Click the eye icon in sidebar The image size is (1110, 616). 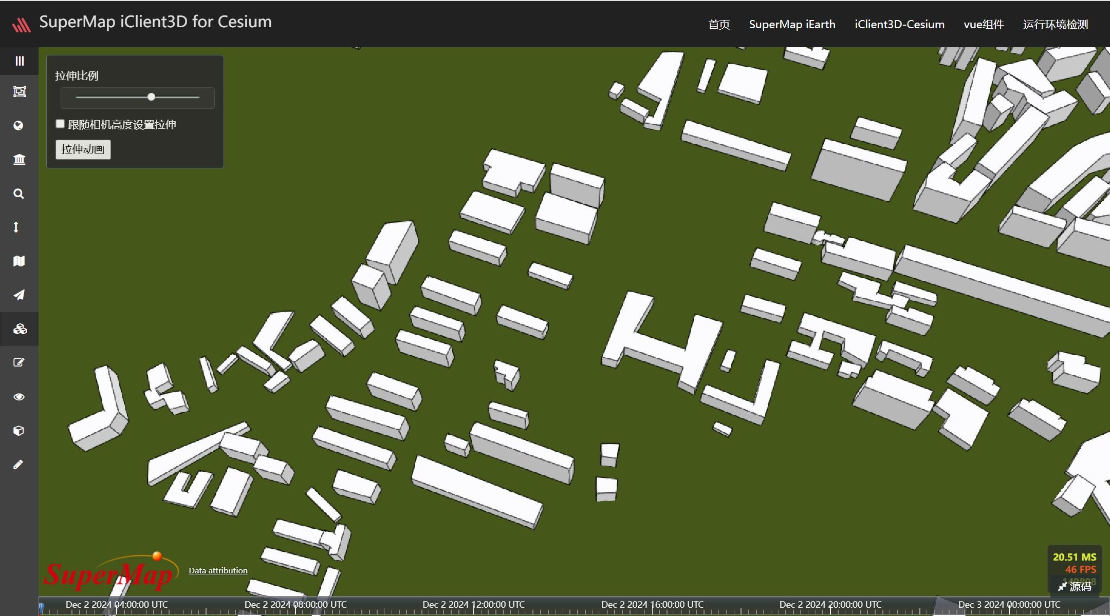pos(19,397)
